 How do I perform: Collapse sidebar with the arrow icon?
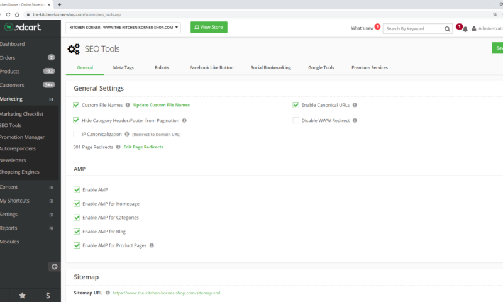54,266
